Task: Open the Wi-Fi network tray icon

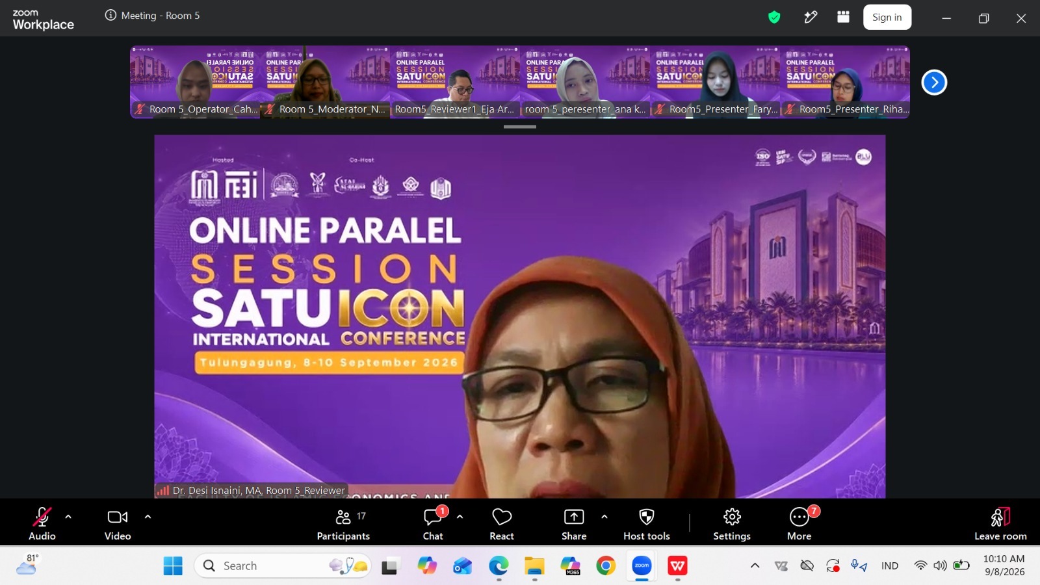Action: tap(920, 565)
